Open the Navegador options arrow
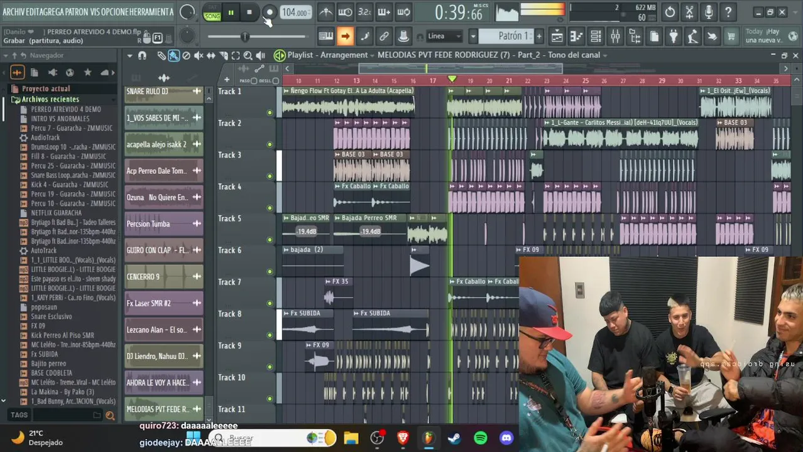 pyautogui.click(x=6, y=55)
